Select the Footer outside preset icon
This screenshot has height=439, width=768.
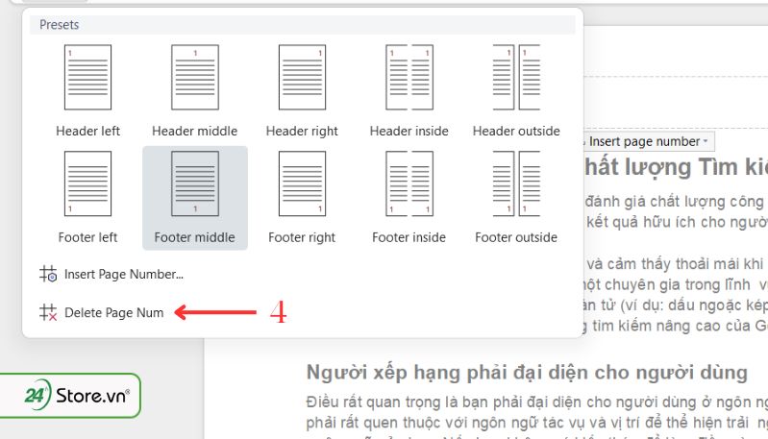tap(516, 183)
